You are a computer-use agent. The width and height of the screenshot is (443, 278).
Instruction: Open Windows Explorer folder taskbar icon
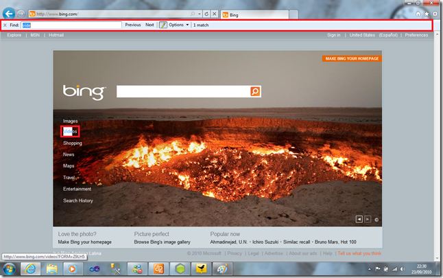tap(51, 268)
